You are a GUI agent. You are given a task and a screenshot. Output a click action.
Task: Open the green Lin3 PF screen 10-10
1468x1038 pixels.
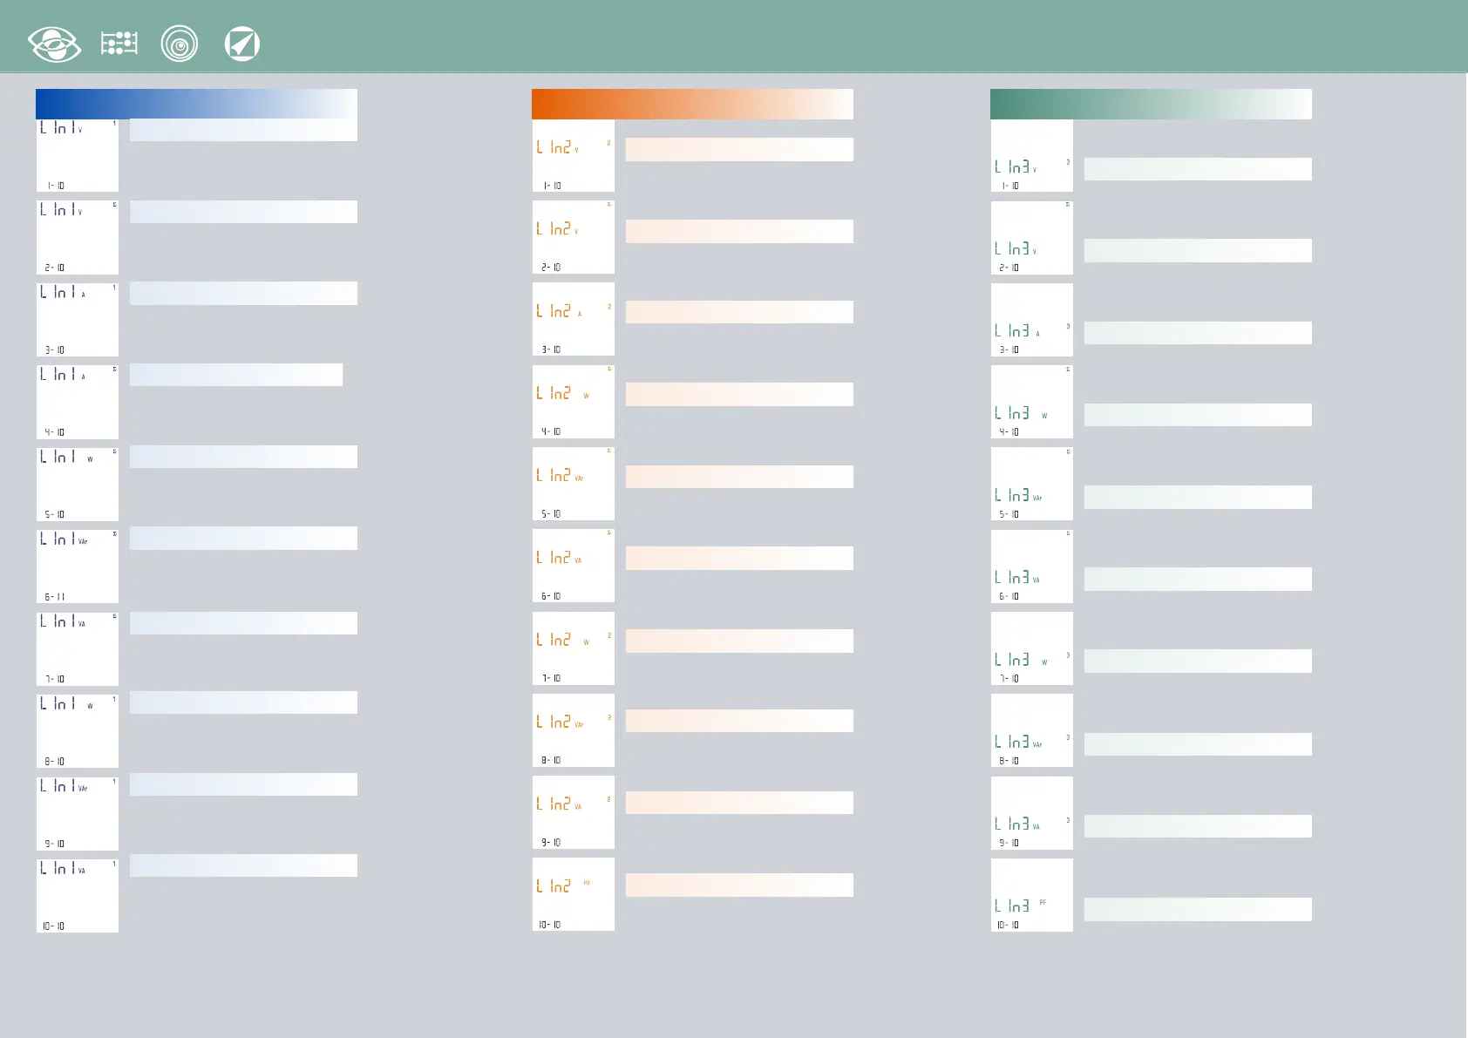(1032, 895)
